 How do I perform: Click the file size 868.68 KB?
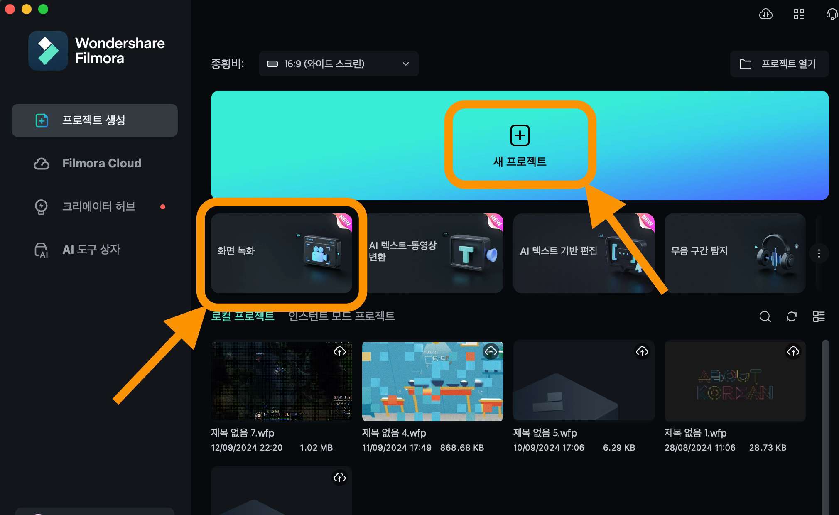pyautogui.click(x=462, y=448)
